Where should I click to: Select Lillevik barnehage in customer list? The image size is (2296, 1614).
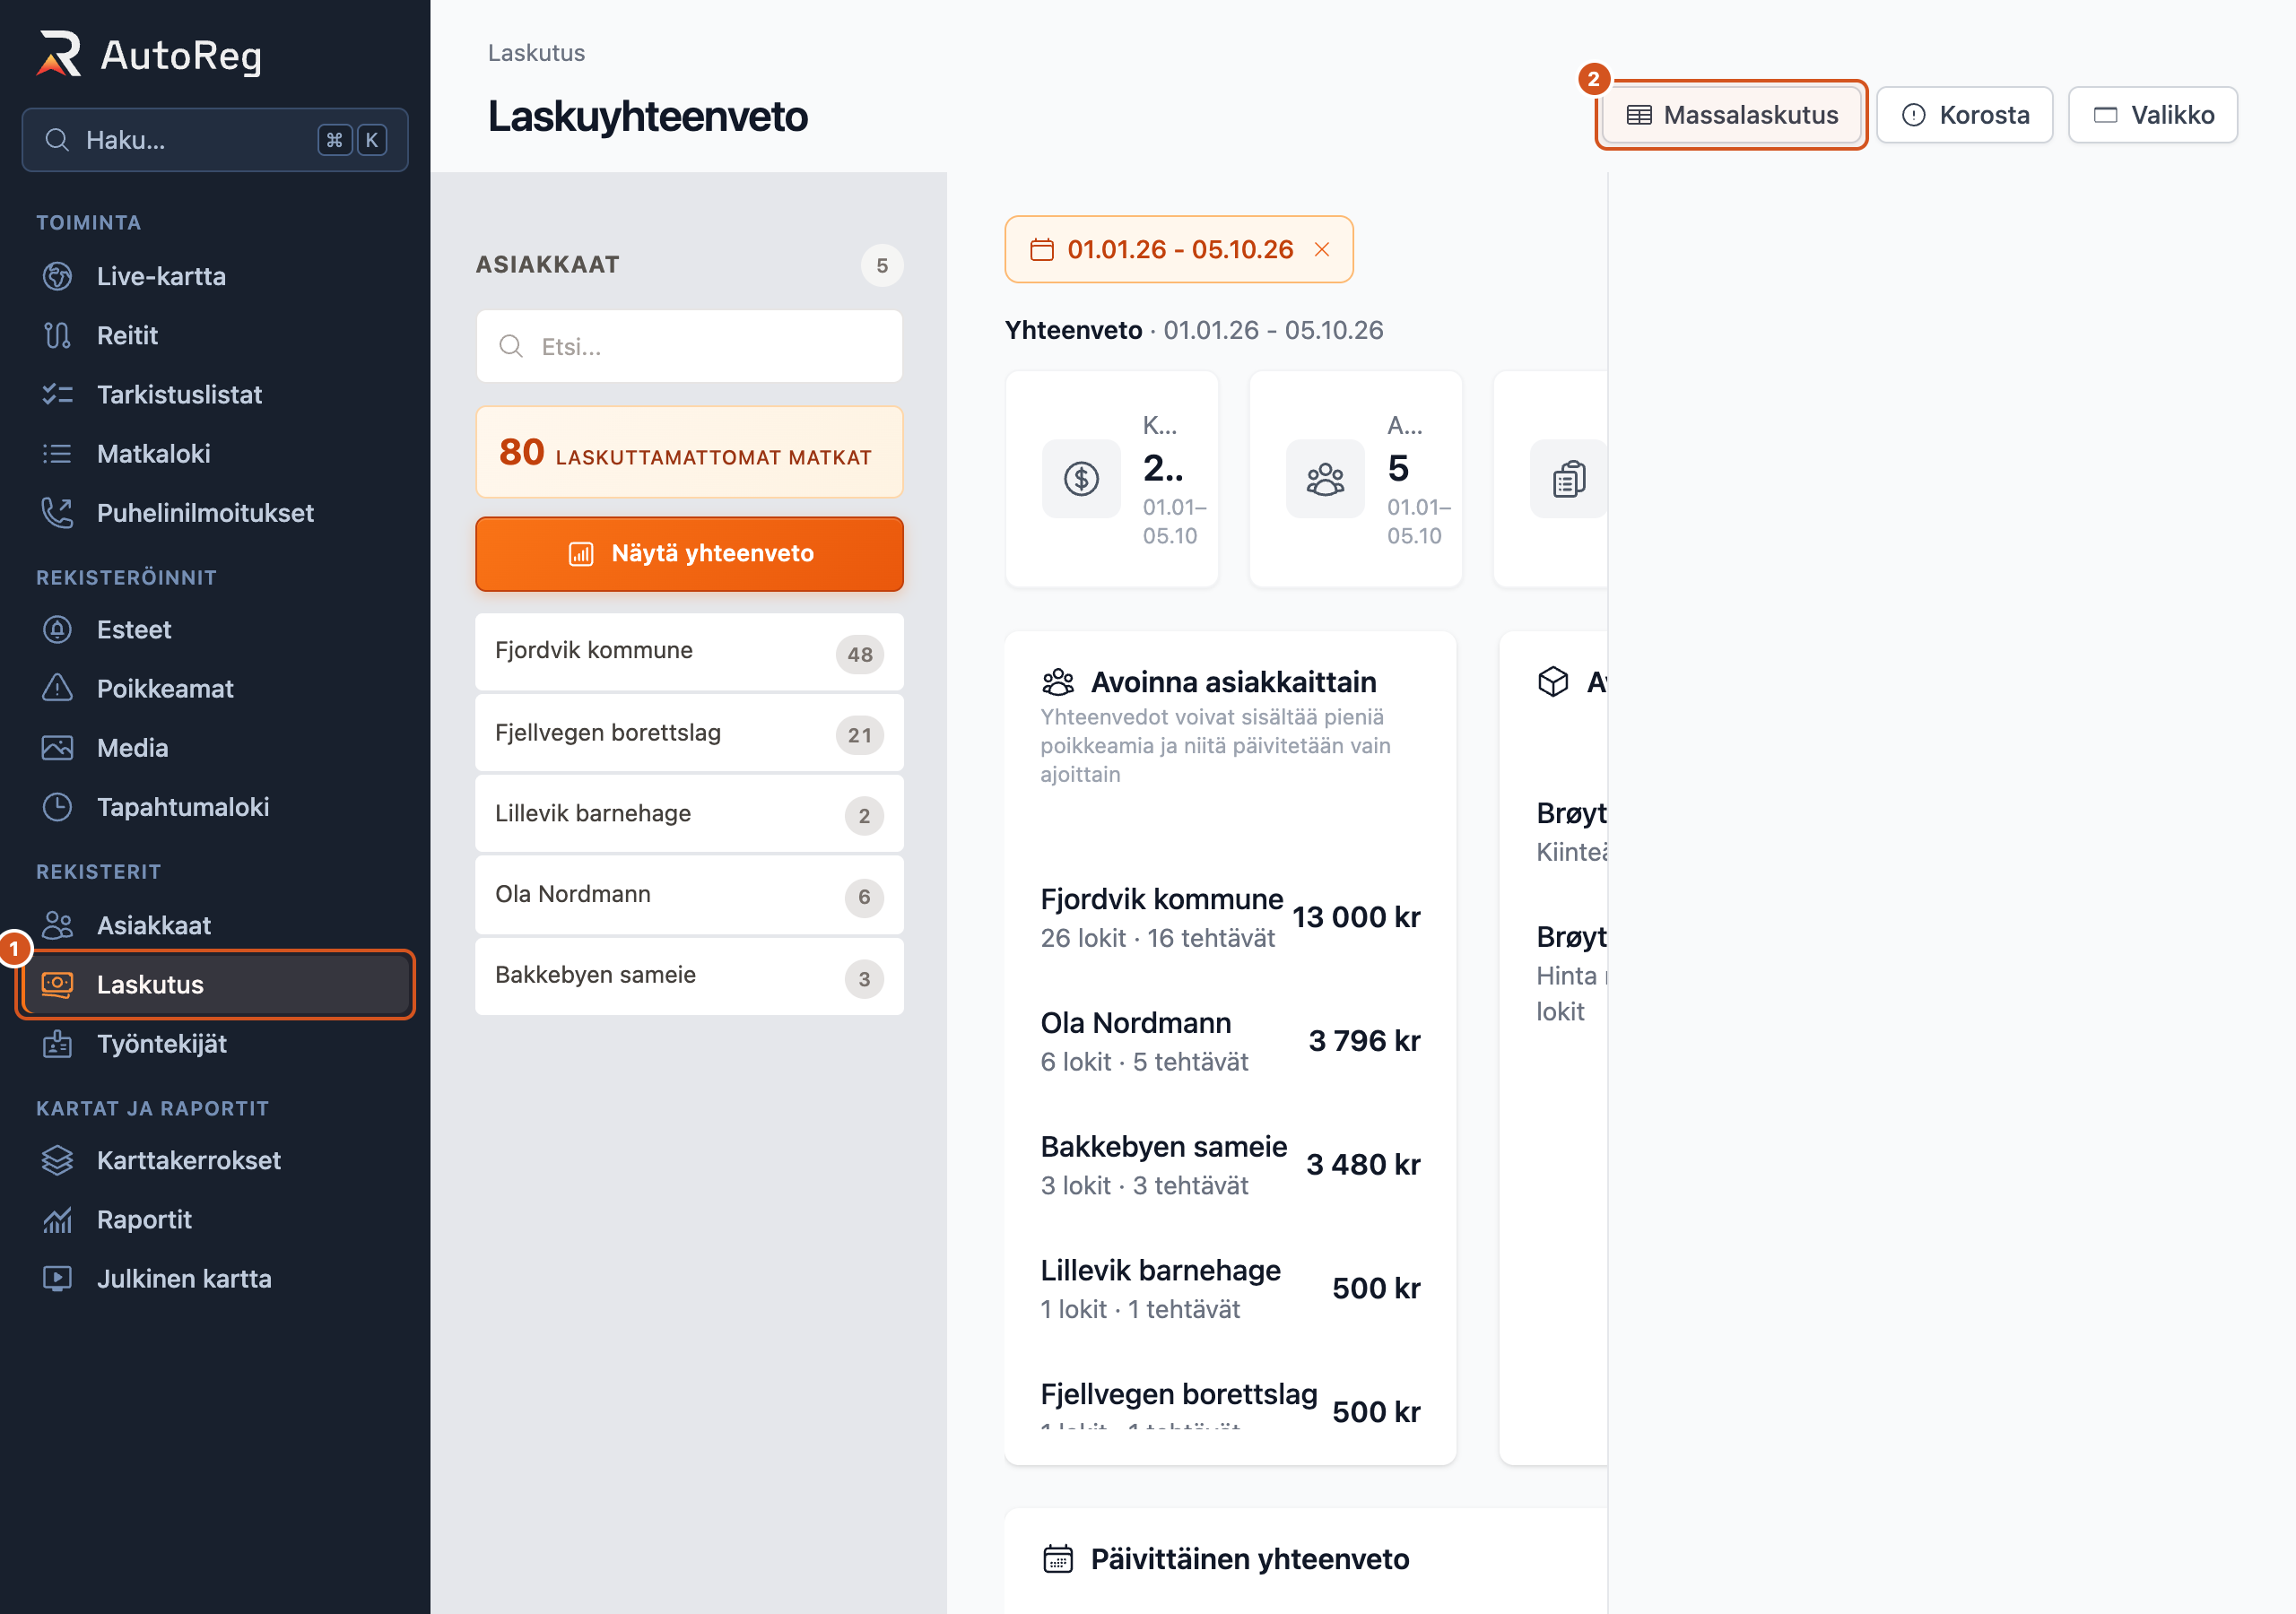689,814
